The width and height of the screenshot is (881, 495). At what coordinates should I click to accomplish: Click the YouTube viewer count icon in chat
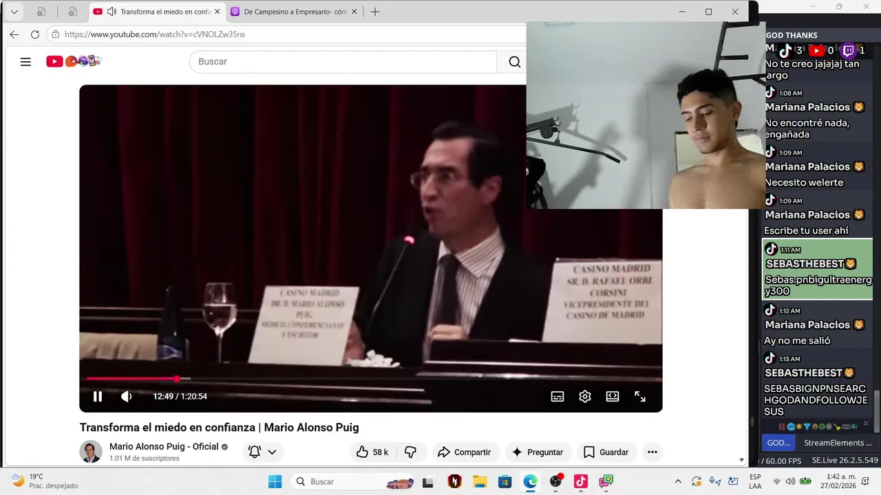pyautogui.click(x=816, y=50)
